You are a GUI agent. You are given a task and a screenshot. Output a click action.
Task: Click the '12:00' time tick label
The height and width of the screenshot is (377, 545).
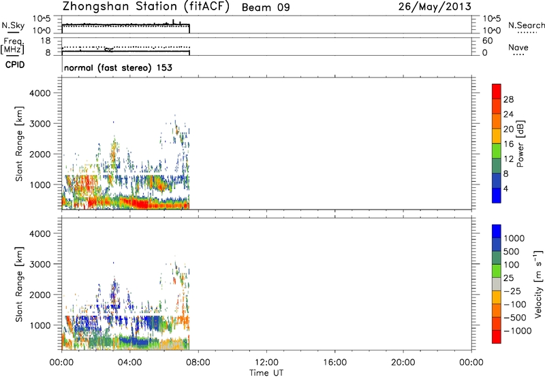(266, 363)
